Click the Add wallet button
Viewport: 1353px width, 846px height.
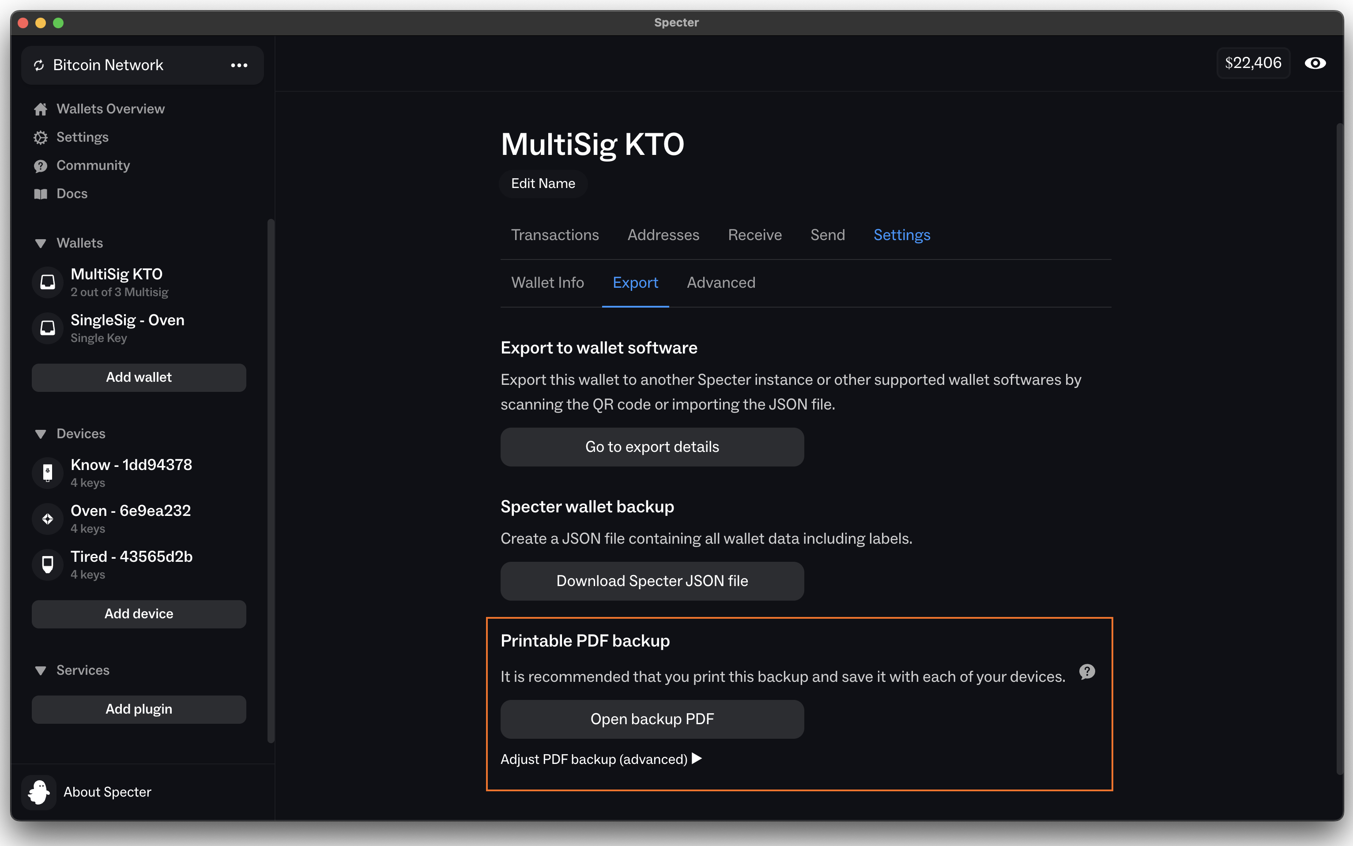[x=139, y=378]
